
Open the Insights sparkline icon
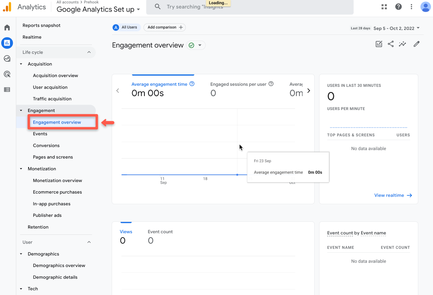(402, 44)
